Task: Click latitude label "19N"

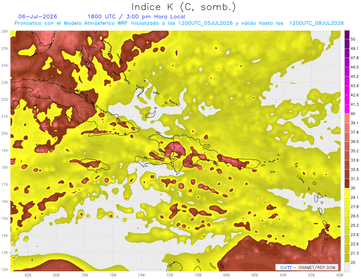Action: coord(4,150)
